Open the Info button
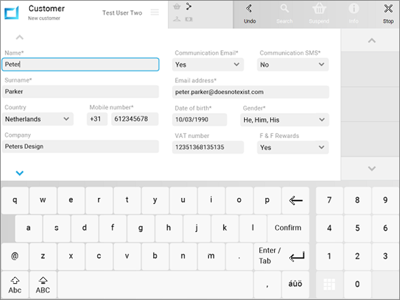The image size is (400, 300). point(354,14)
